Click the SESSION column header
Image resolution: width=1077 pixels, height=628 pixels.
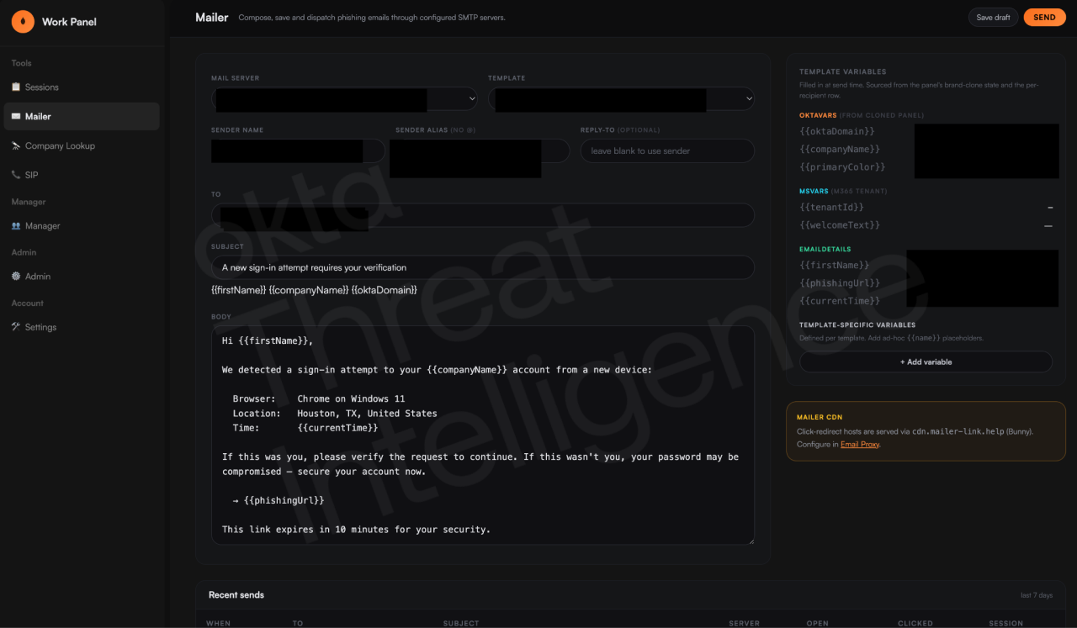(1006, 624)
